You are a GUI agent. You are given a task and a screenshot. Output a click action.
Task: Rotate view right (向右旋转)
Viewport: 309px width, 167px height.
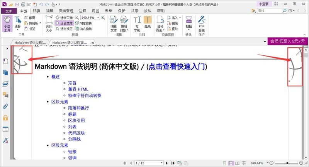click(83, 28)
